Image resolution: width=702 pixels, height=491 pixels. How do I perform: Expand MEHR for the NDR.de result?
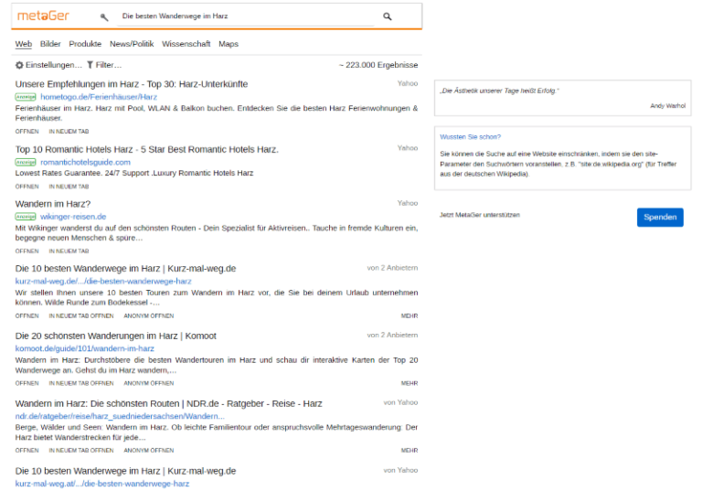[409, 450]
